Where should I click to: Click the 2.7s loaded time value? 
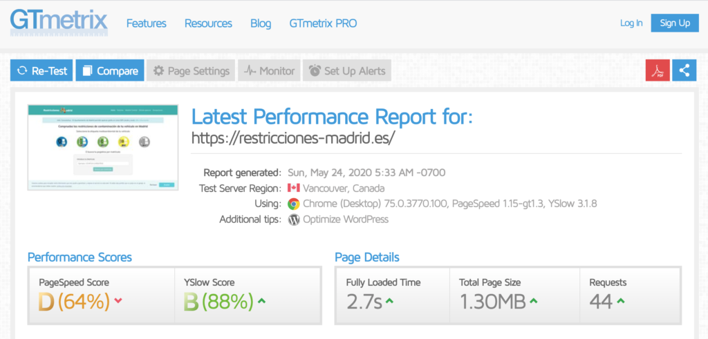(x=364, y=302)
